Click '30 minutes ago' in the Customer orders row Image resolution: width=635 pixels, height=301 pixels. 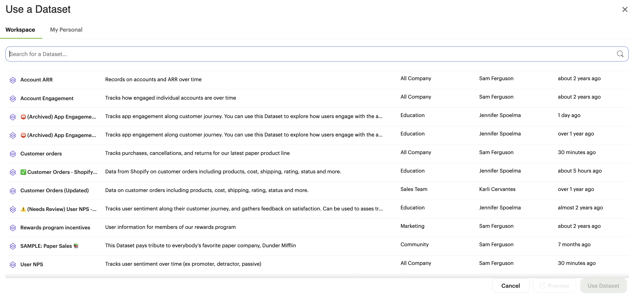(x=577, y=152)
